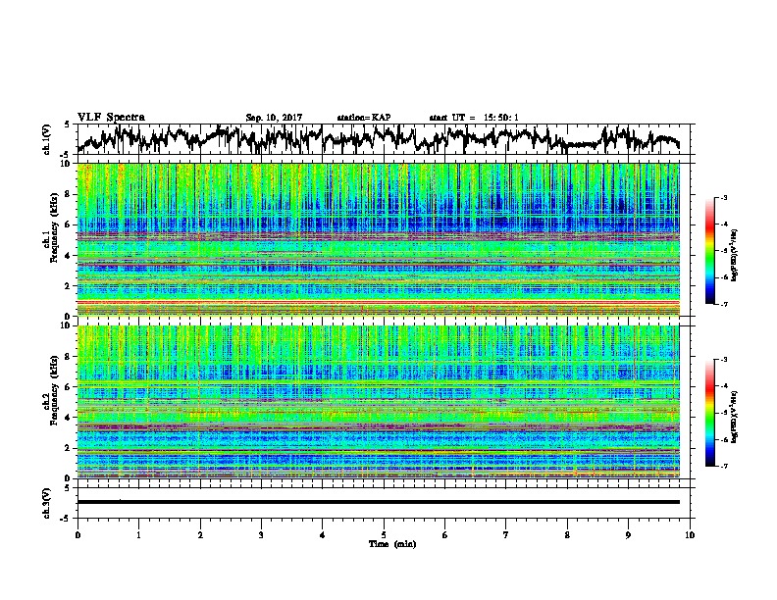Image resolution: width=777 pixels, height=600 pixels.
Task: Click the ch.2 spectrogram panel
Action: tap(379, 402)
